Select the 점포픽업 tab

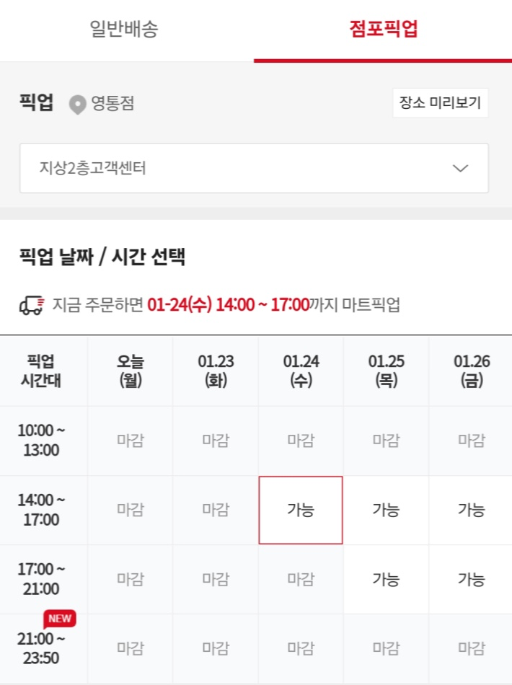click(382, 30)
